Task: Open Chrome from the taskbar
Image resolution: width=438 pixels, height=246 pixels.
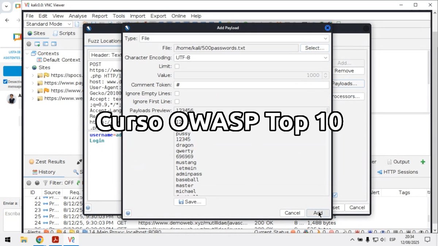Action: click(x=40, y=239)
